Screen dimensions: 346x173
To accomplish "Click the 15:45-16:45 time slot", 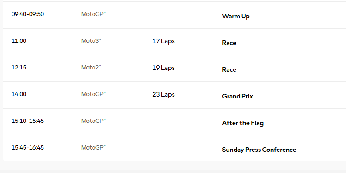I will (x=28, y=148).
